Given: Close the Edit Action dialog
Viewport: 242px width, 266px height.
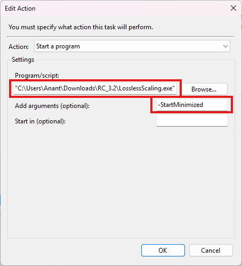Looking at the screenshot, I should [x=233, y=8].
